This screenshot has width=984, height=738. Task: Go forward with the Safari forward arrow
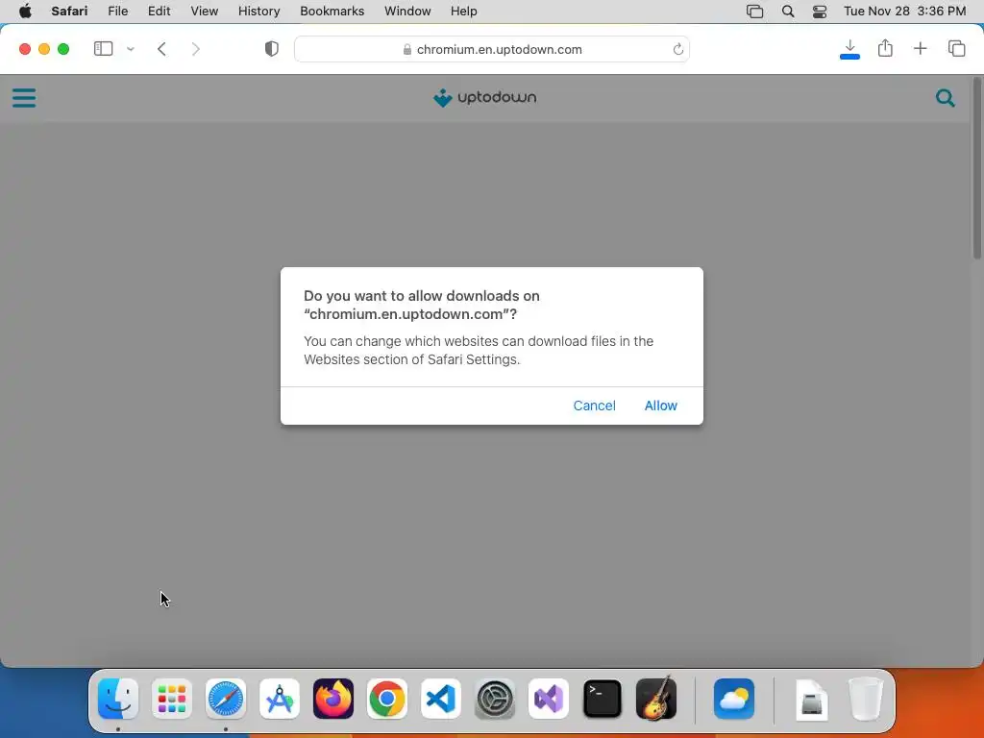196,49
